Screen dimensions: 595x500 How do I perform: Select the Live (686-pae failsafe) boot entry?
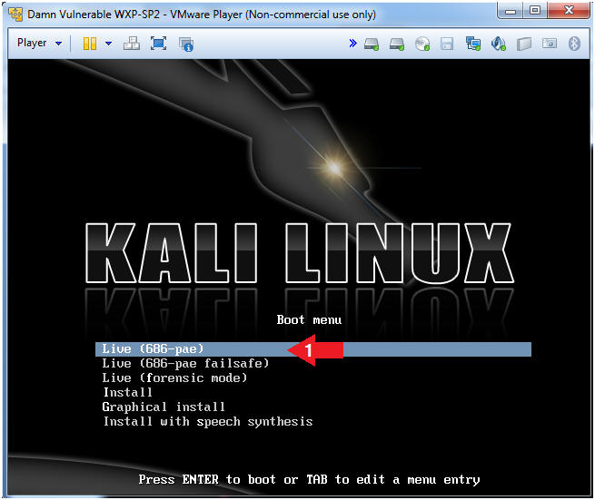[x=185, y=364]
